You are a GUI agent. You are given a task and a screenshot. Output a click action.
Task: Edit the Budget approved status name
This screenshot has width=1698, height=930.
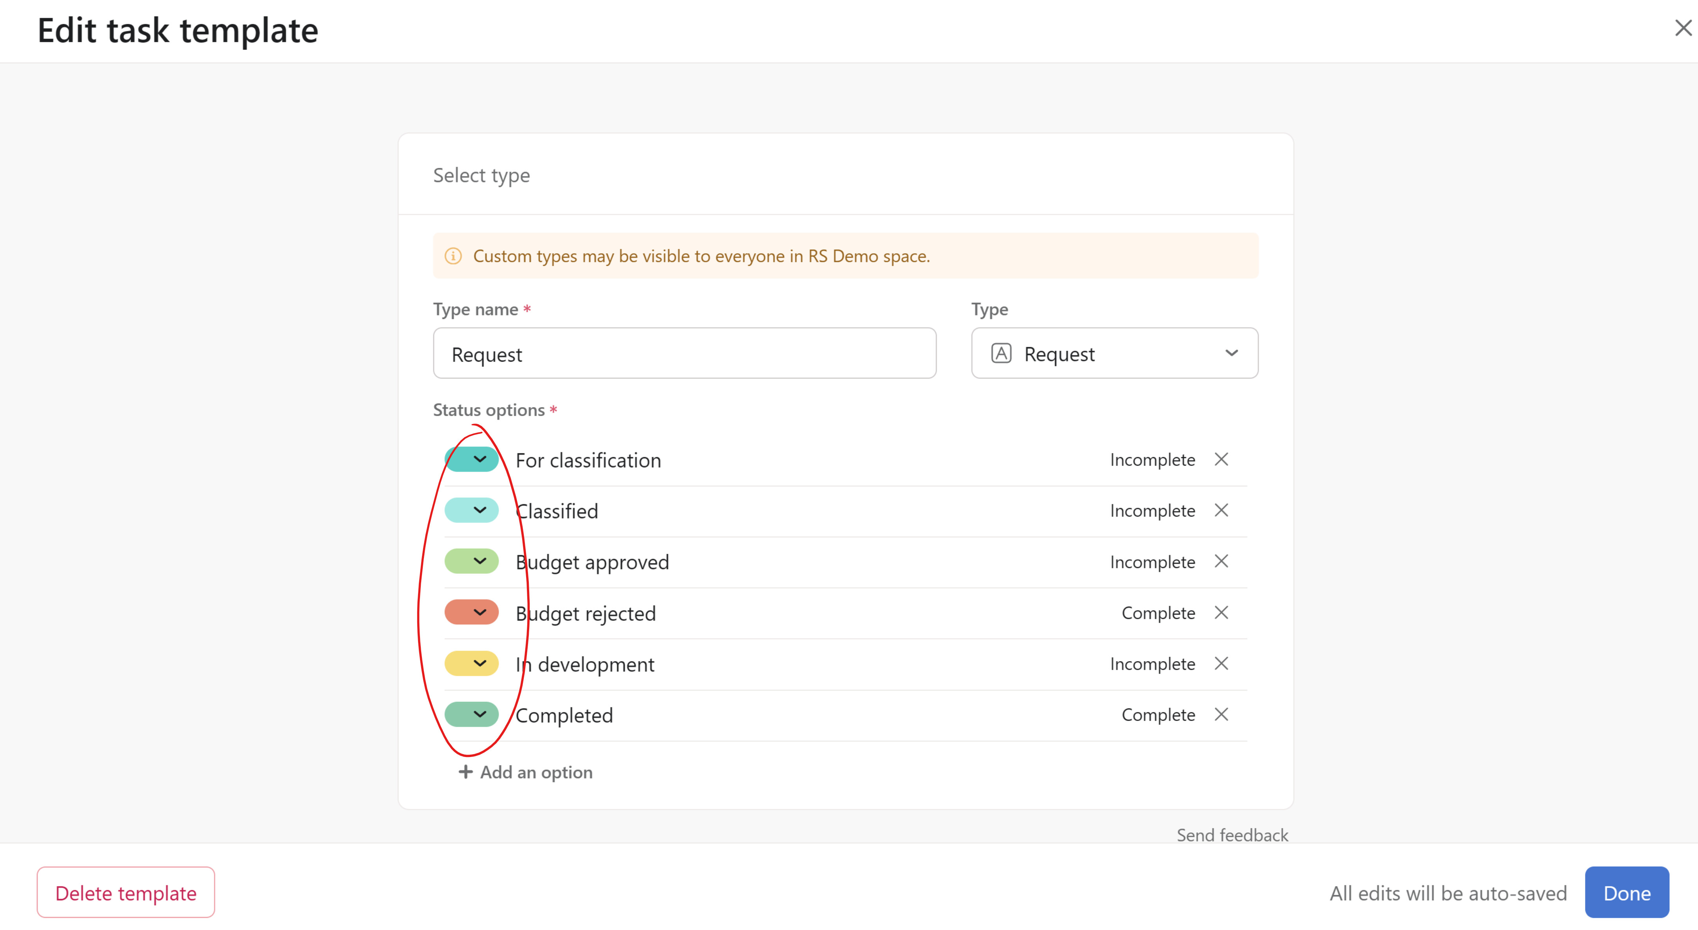(x=592, y=562)
